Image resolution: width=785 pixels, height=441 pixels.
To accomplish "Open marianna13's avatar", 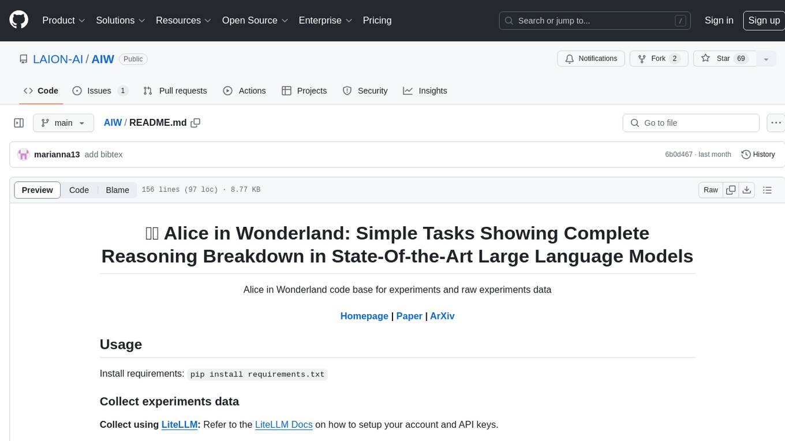I will 24,155.
